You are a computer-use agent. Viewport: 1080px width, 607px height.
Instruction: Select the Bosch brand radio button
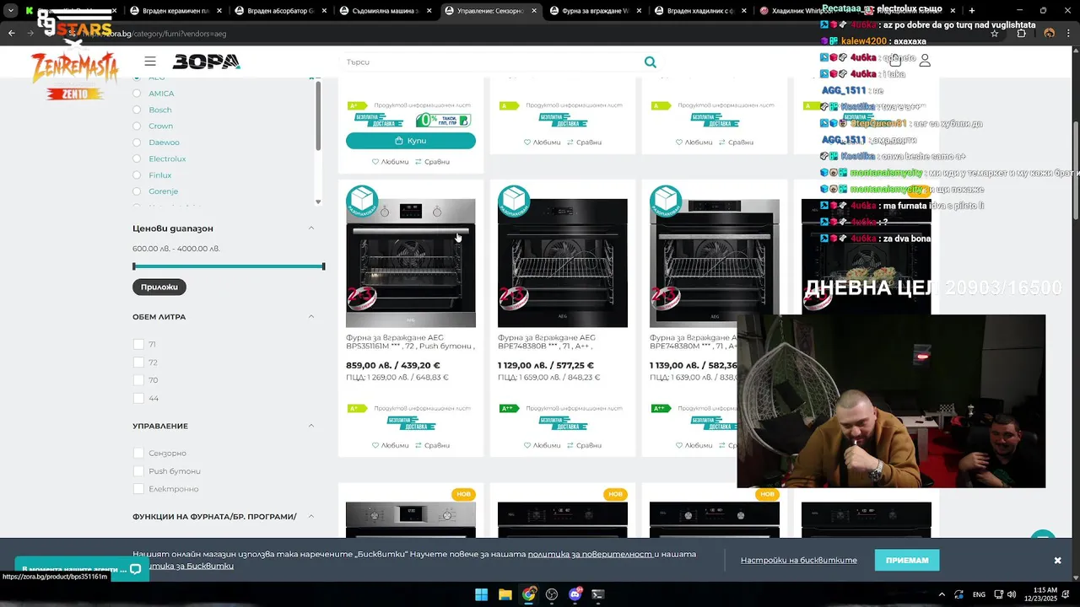click(x=137, y=110)
